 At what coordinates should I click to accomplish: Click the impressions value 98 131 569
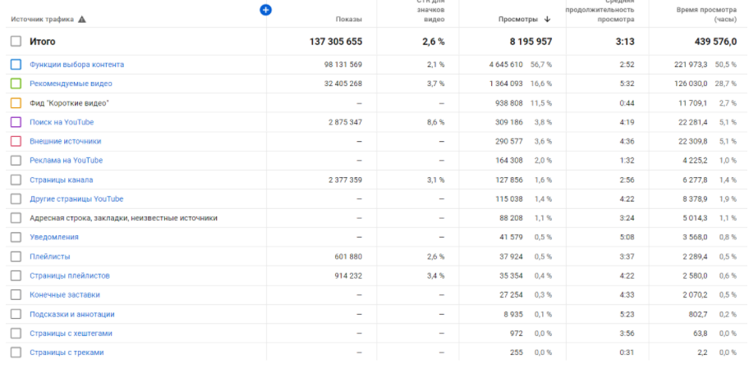343,65
